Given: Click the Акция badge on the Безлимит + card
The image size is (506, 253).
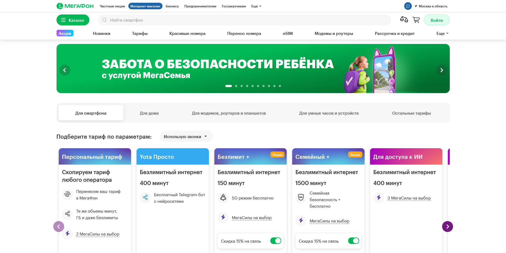Looking at the screenshot, I should tap(277, 154).
